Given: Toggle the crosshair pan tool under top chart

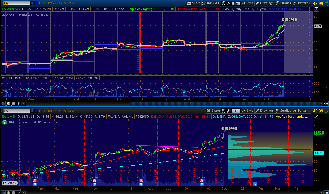Looking at the screenshot, I should [3, 103].
